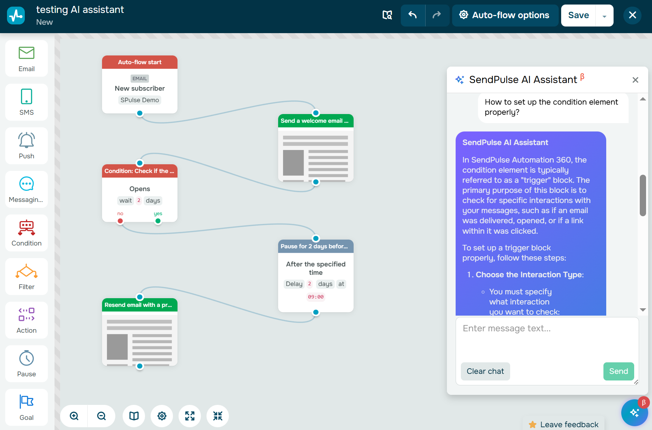This screenshot has height=430, width=652.
Task: Open Auto-flow options
Action: click(x=505, y=15)
